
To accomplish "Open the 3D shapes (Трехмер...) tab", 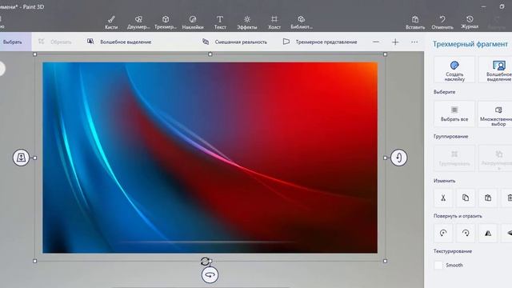I will [x=166, y=22].
